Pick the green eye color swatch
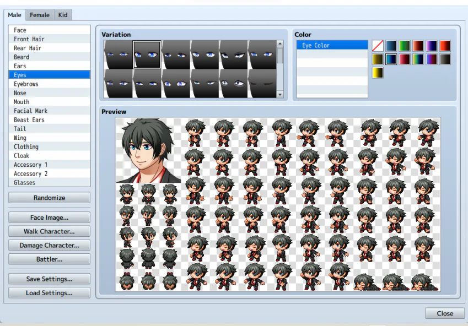468x326 pixels. 405,46
